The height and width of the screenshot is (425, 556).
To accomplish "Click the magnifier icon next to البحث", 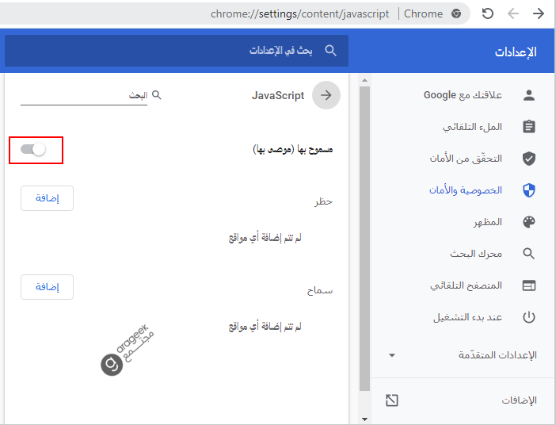I will 156,95.
